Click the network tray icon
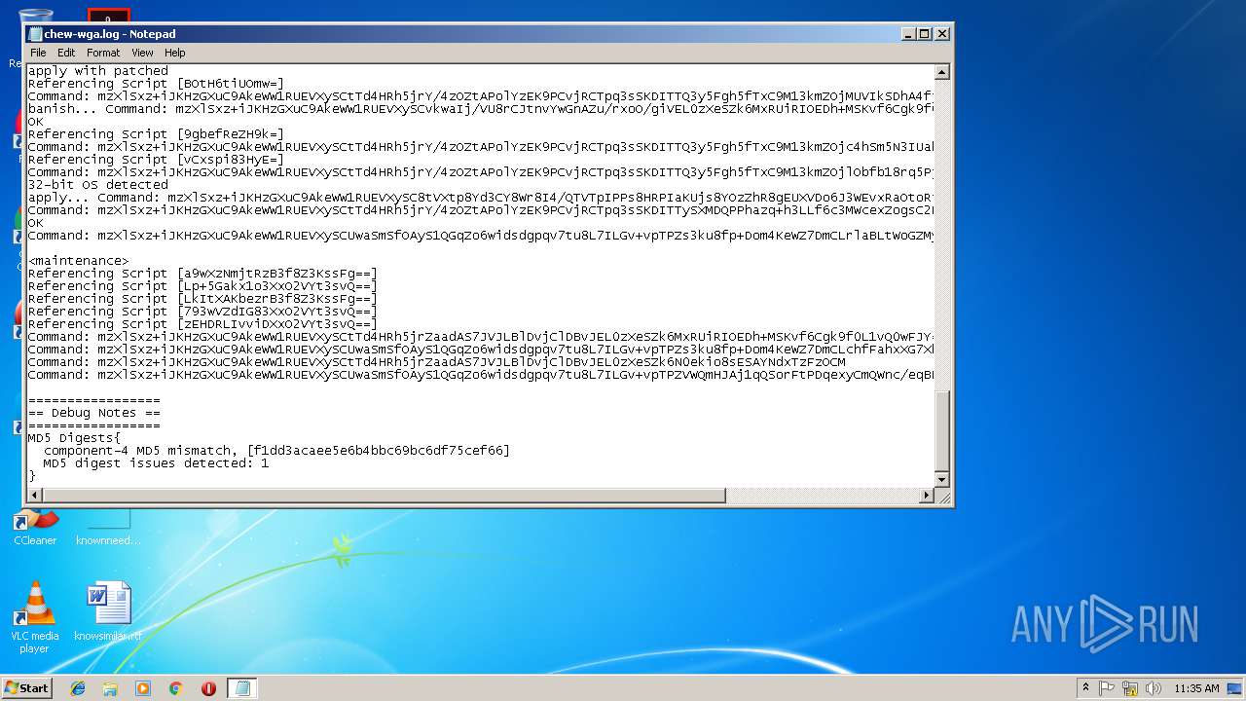This screenshot has width=1246, height=701. pos(1130,688)
